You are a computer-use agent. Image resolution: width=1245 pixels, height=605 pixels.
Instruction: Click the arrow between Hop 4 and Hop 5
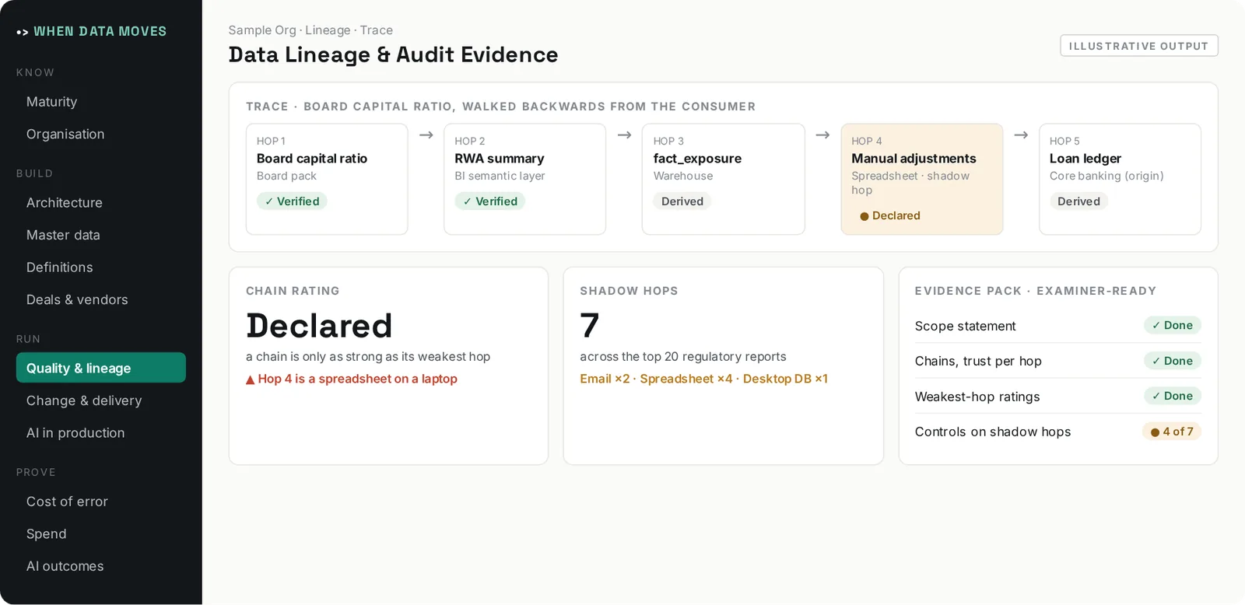1021,135
